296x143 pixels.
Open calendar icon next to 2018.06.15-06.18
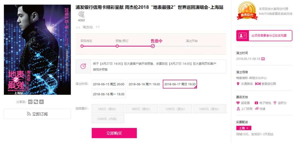(x=263, y=59)
